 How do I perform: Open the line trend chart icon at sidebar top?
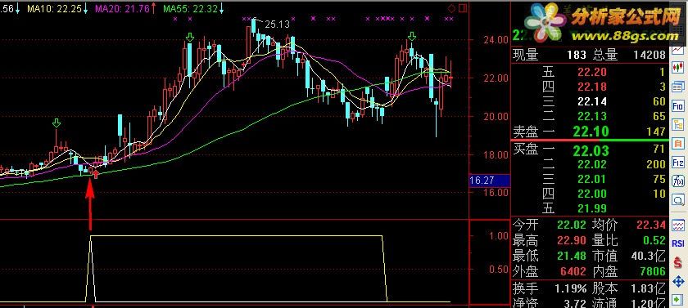[x=678, y=50]
